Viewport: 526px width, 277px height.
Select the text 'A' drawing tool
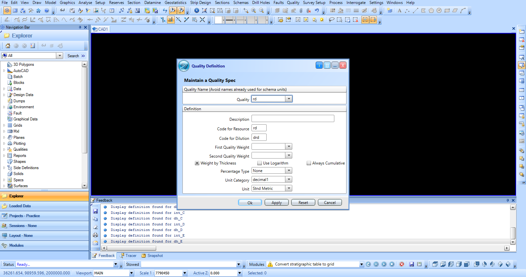[399, 11]
